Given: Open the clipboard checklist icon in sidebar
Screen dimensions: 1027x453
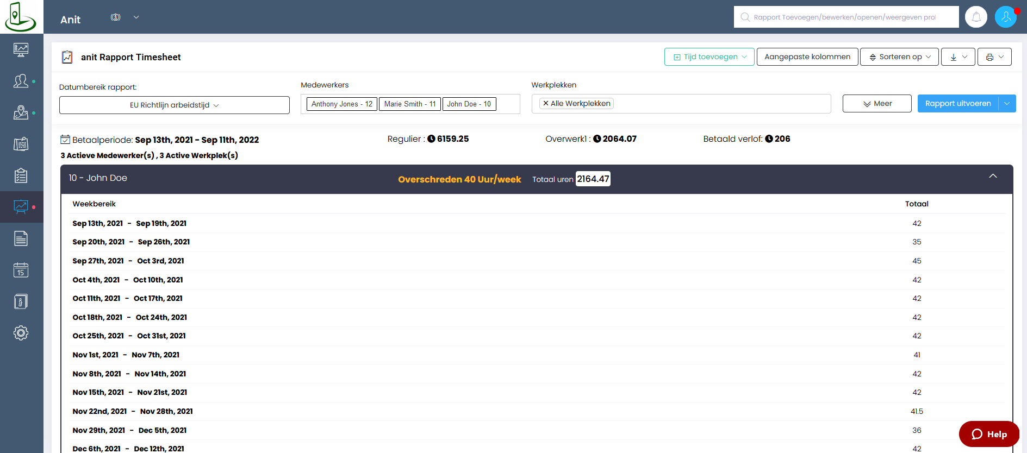Looking at the screenshot, I should pos(21,175).
